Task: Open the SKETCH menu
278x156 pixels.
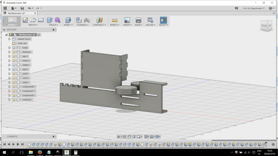Action: pyautogui.click(x=33, y=25)
